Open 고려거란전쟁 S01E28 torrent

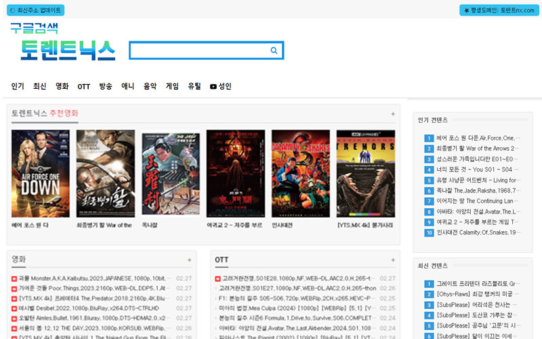(298, 279)
